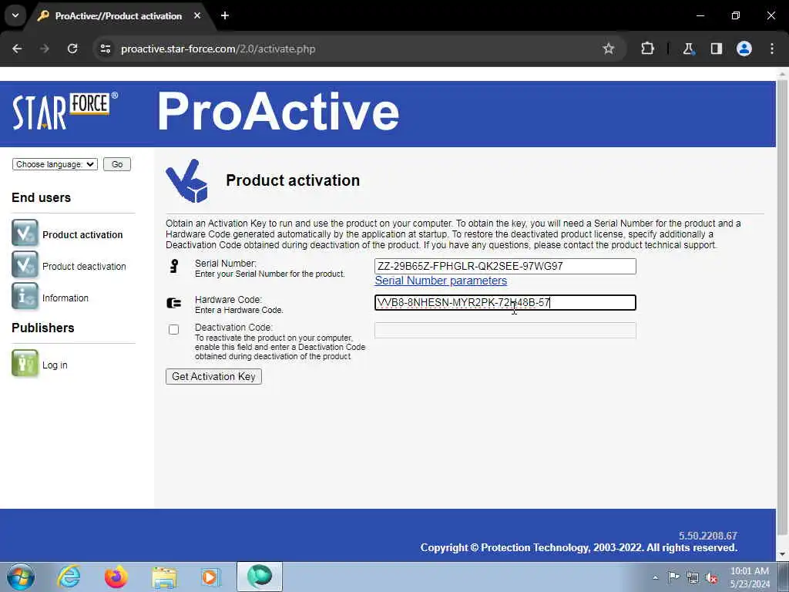Click the network tray icon
Image resolution: width=789 pixels, height=592 pixels.
(693, 577)
